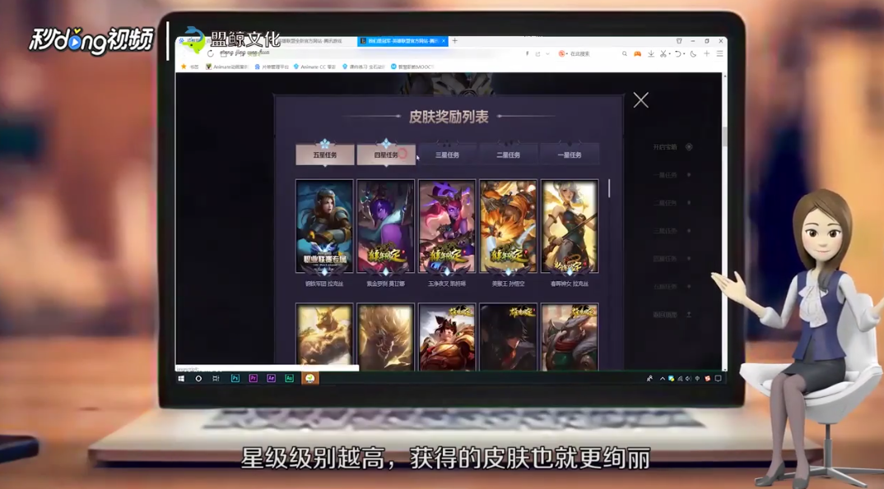Click the Sogou input method tray icon
This screenshot has width=884, height=489.
tap(708, 379)
